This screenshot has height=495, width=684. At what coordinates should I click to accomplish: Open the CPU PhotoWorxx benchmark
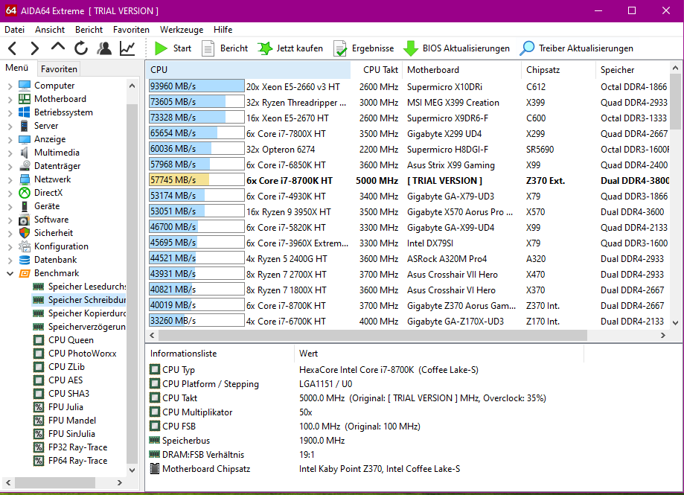pyautogui.click(x=75, y=354)
